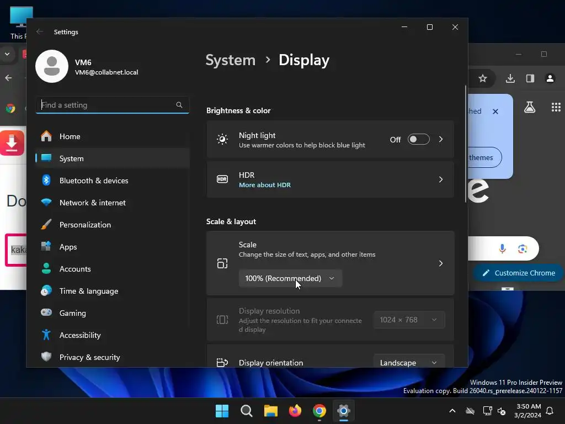Open Personalization settings
Viewport: 565px width, 424px height.
click(x=113, y=225)
